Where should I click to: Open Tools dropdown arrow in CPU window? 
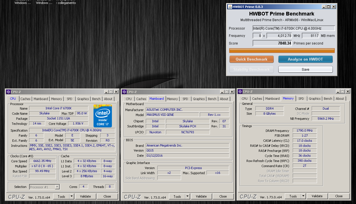coord(71,196)
